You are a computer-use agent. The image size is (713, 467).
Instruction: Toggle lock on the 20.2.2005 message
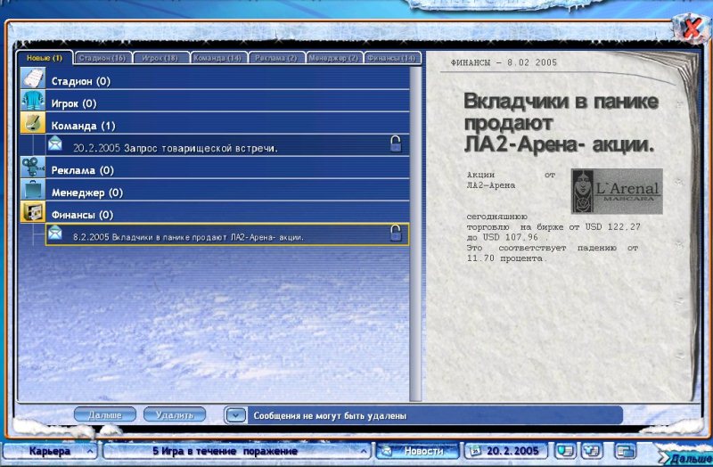coord(396,144)
